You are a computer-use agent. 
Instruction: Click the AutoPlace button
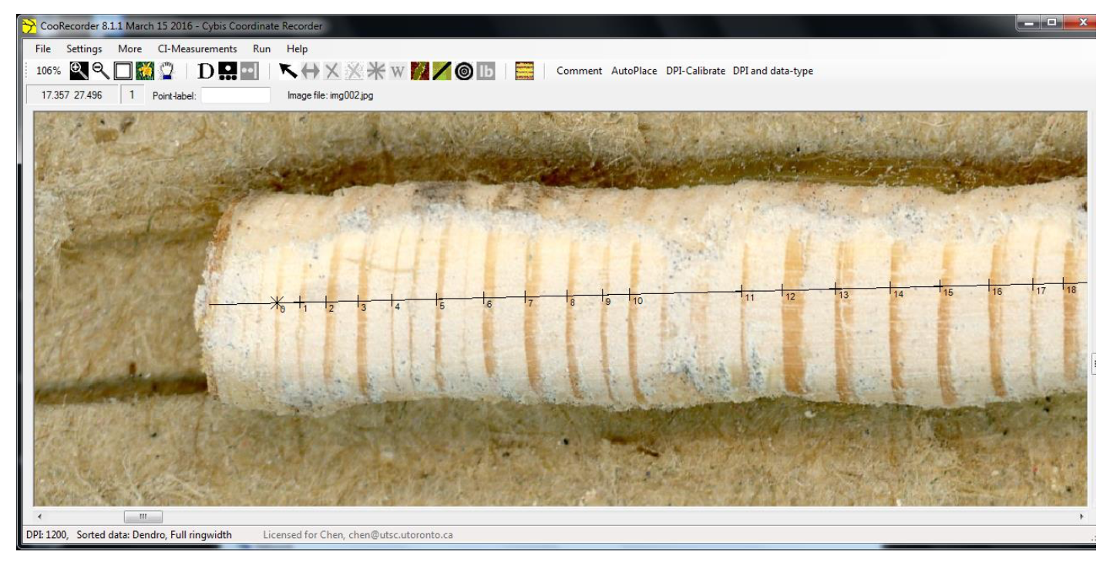[634, 71]
